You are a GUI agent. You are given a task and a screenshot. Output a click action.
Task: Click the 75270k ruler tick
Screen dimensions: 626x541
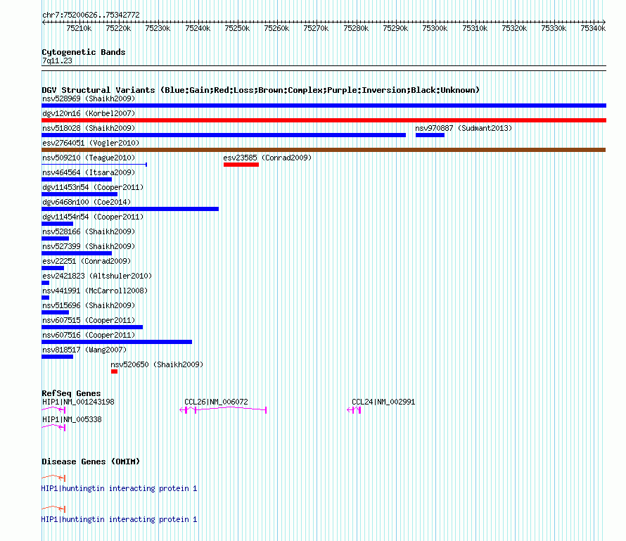click(x=316, y=28)
